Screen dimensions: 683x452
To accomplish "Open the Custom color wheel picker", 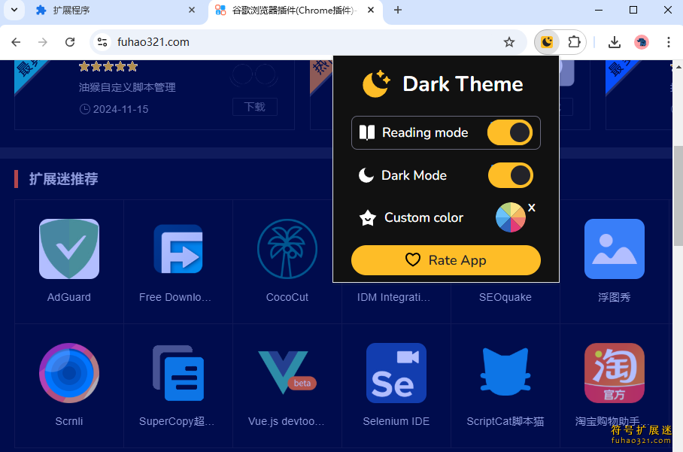I will (x=510, y=217).
